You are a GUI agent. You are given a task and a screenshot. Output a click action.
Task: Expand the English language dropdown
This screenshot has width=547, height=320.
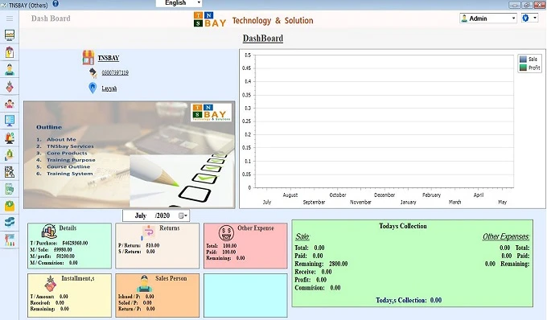[179, 3]
